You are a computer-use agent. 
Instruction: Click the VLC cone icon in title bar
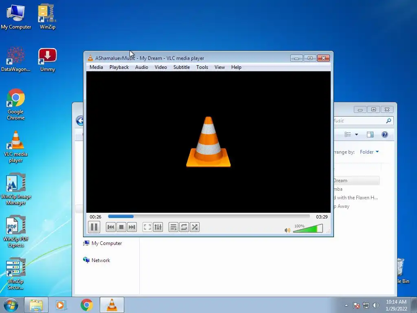click(x=90, y=58)
